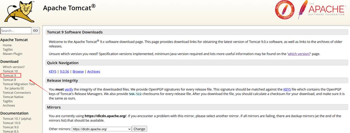350x133 pixels.
Task: Open Tomcat 10.0 documentation link
Action: (x=11, y=123)
